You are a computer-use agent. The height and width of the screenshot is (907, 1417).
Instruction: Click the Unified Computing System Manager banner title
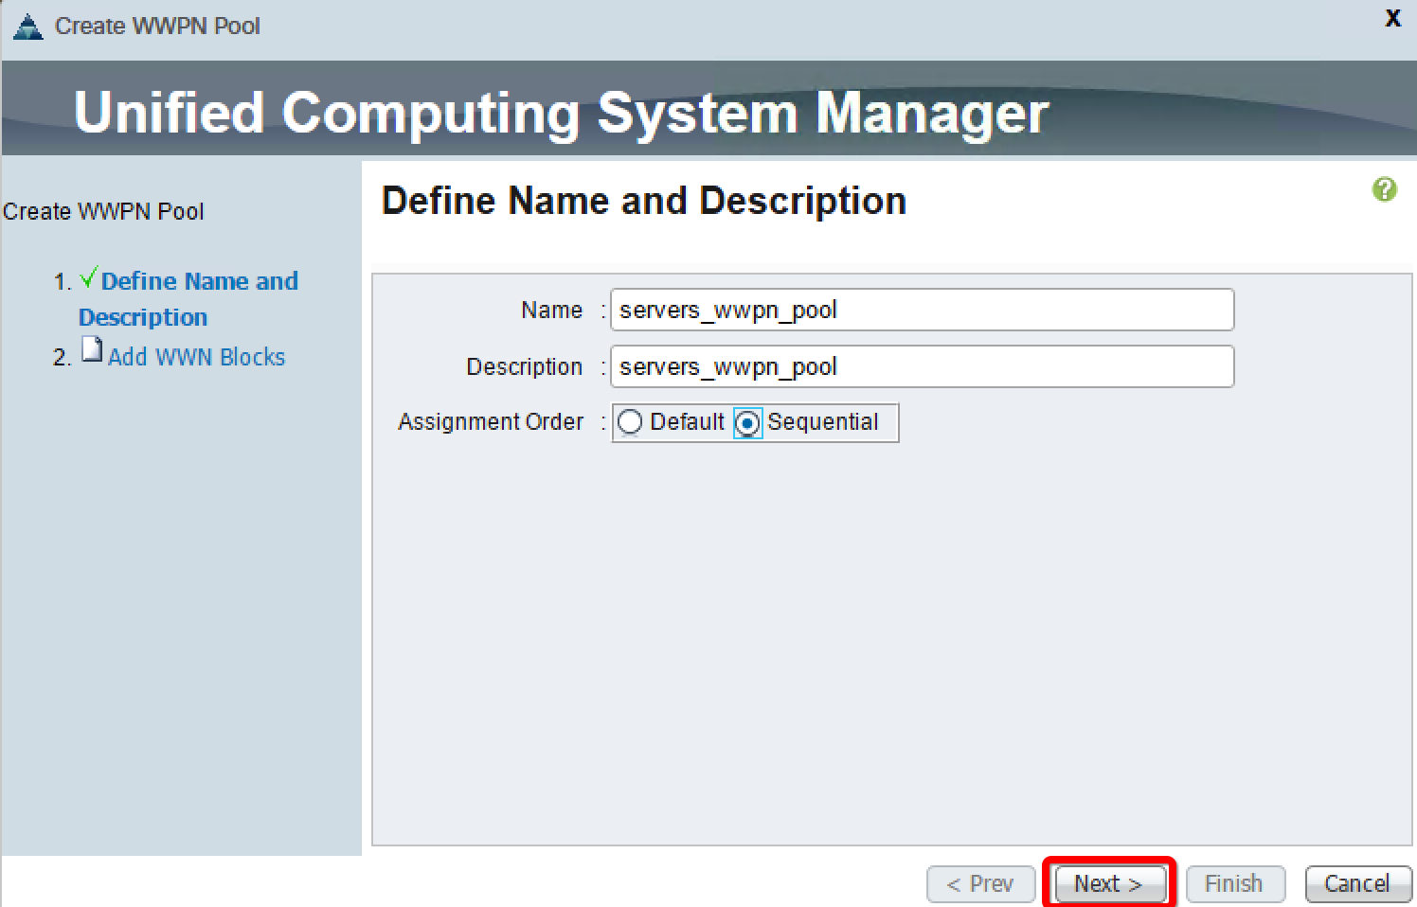click(561, 113)
